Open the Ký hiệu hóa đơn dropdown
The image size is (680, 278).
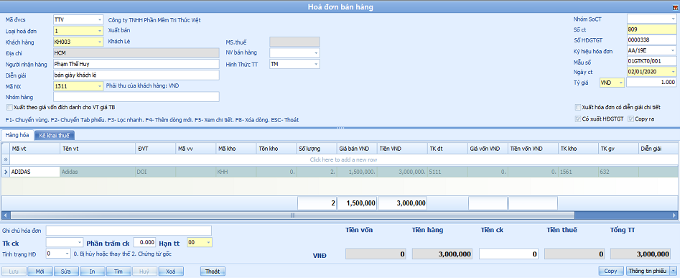pyautogui.click(x=673, y=51)
